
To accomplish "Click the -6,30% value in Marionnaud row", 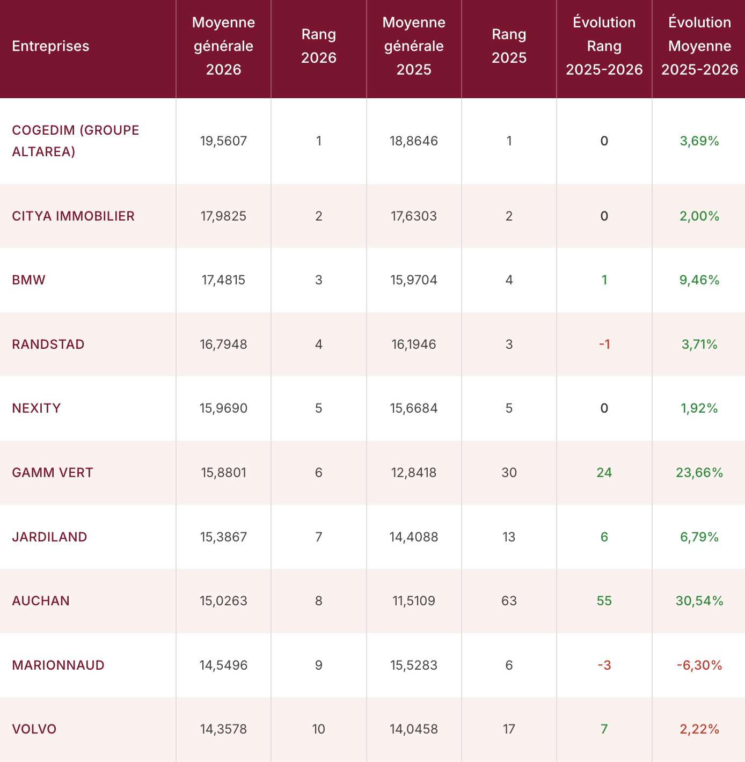I will click(699, 665).
